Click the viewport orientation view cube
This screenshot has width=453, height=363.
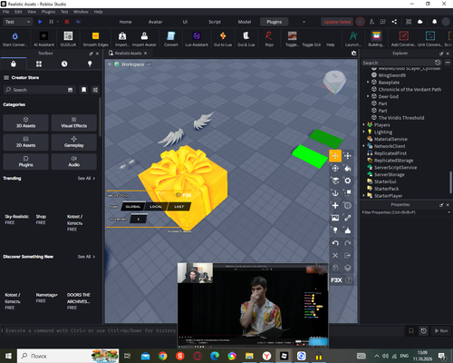[x=334, y=82]
